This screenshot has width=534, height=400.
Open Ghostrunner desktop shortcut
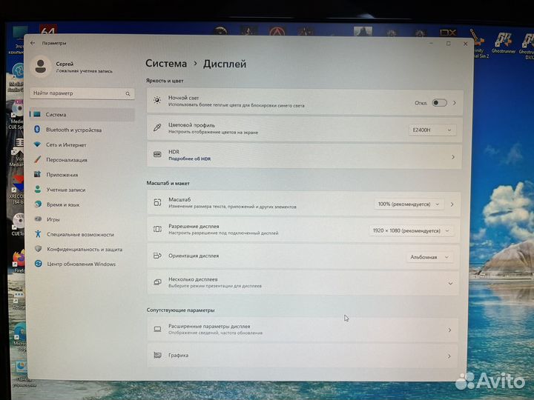point(504,43)
